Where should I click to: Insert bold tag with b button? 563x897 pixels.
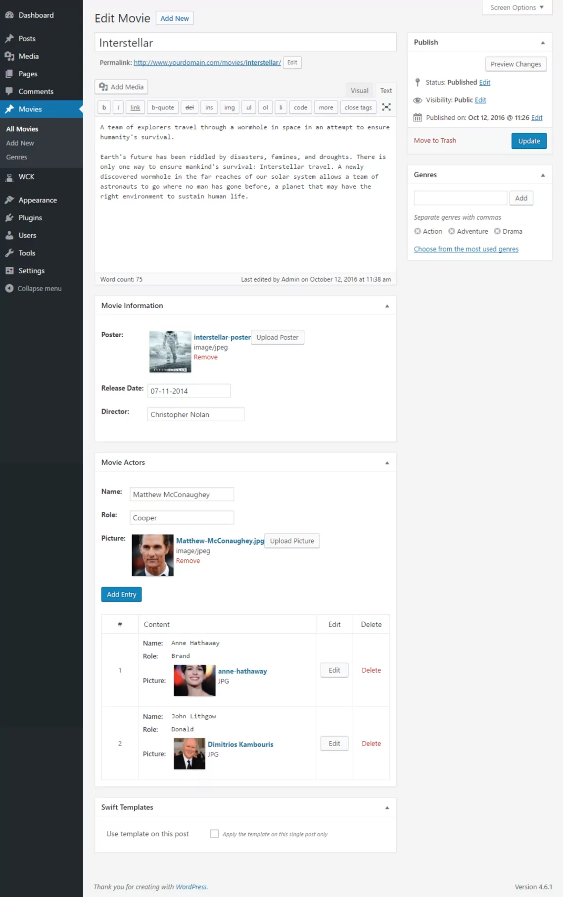tap(104, 107)
